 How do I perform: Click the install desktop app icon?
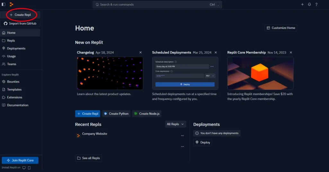point(24,168)
